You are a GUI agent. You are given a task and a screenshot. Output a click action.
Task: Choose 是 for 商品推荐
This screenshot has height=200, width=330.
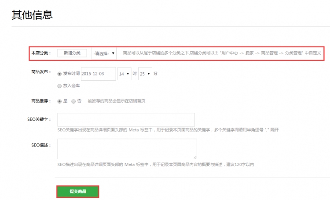[x=59, y=101]
